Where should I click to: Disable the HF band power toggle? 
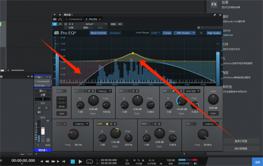(x=173, y=91)
